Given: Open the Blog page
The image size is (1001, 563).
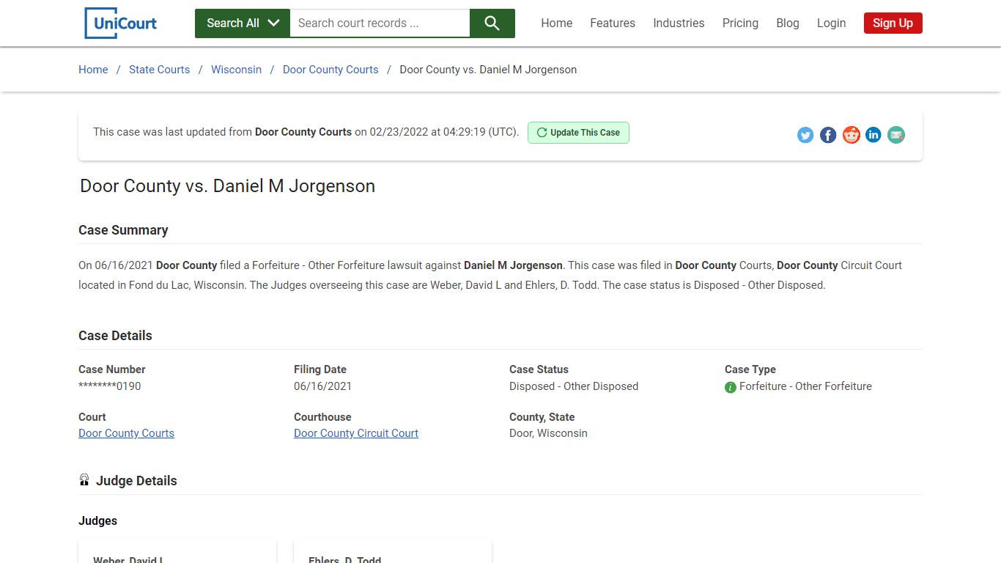Looking at the screenshot, I should 788,23.
